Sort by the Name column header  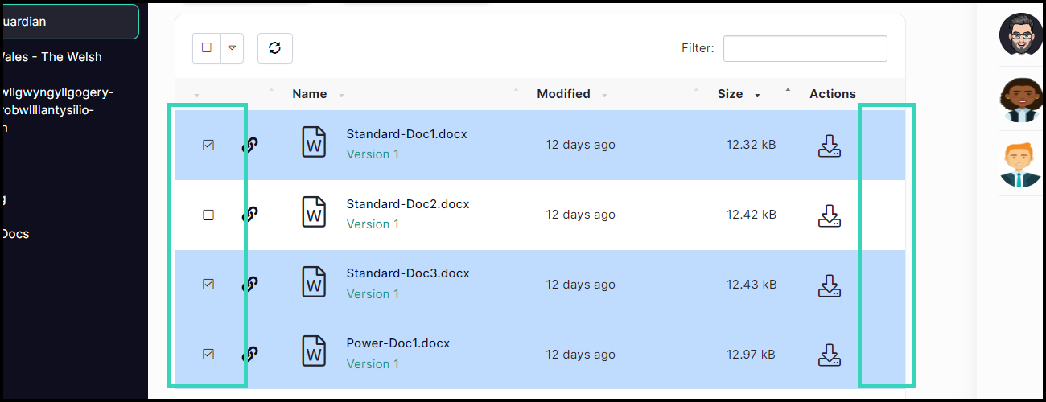tap(310, 94)
